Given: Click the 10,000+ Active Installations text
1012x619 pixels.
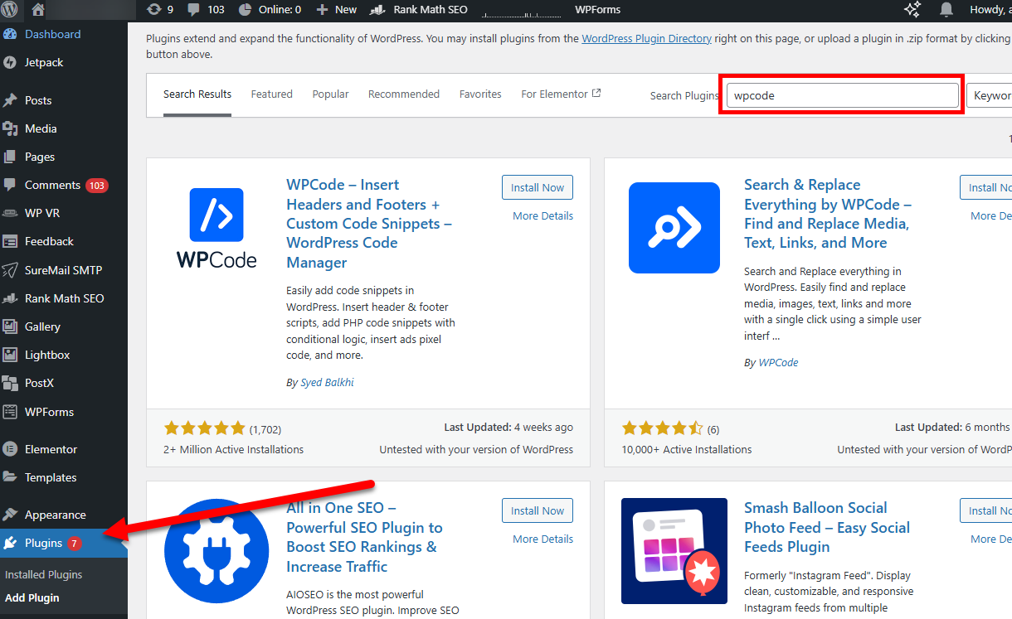Looking at the screenshot, I should 687,449.
